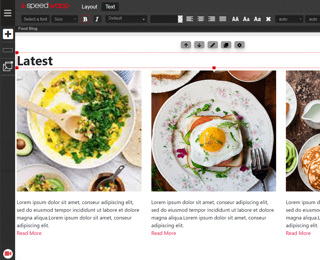Open the Select a font dropdown
This screenshot has width=320, height=260.
[x=35, y=19]
